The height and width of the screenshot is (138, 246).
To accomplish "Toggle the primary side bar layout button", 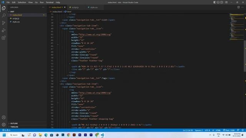I will click(x=214, y=2).
